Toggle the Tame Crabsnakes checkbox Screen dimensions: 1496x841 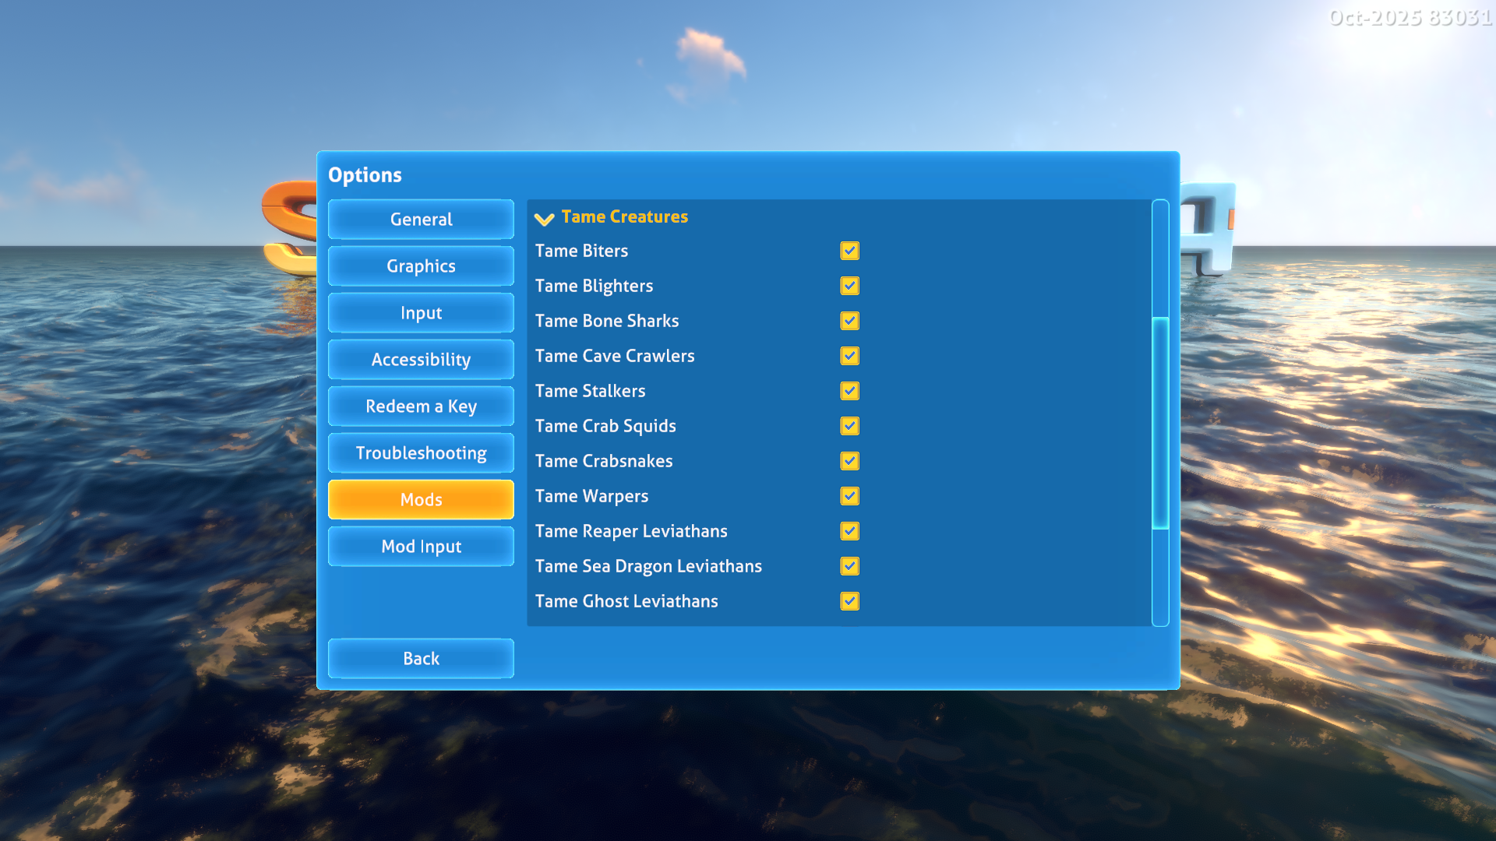[849, 461]
